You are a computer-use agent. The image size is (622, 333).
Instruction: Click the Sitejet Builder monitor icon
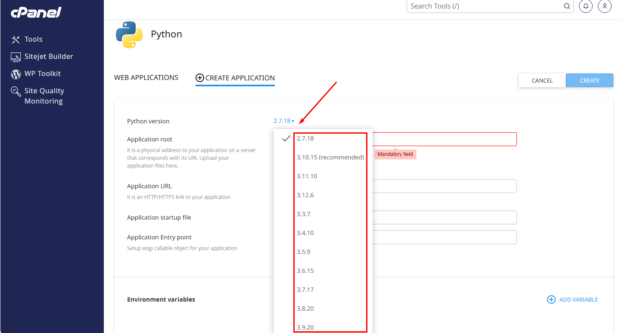coord(15,56)
